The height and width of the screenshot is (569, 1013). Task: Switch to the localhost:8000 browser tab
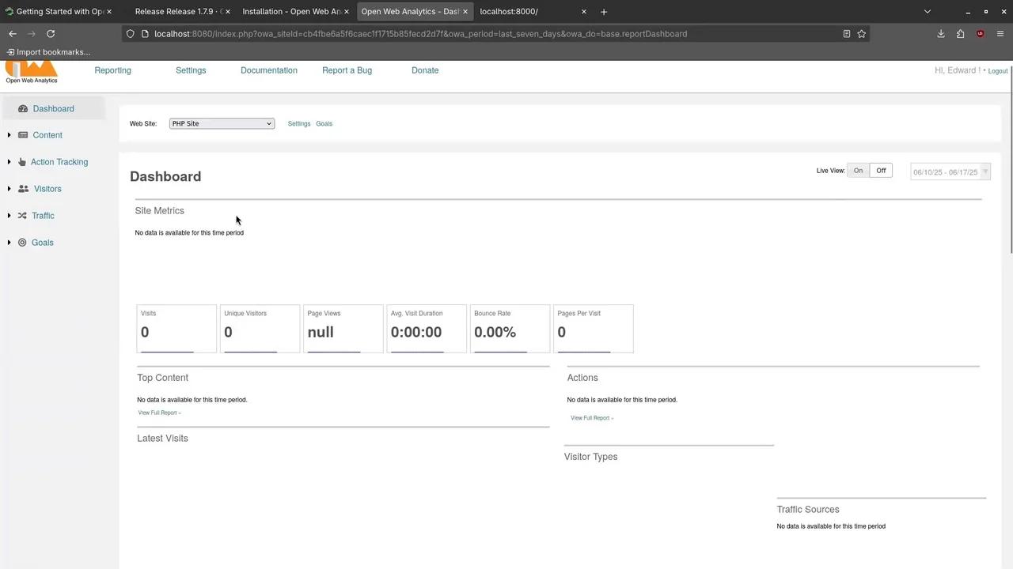509,11
